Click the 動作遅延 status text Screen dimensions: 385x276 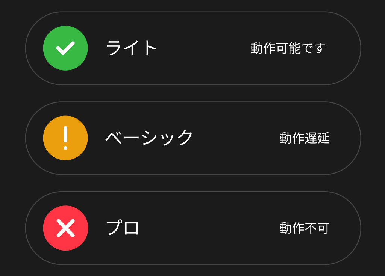coord(305,138)
